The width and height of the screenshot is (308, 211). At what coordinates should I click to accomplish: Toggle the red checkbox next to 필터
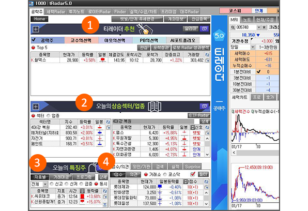pyautogui.click(x=193, y=174)
